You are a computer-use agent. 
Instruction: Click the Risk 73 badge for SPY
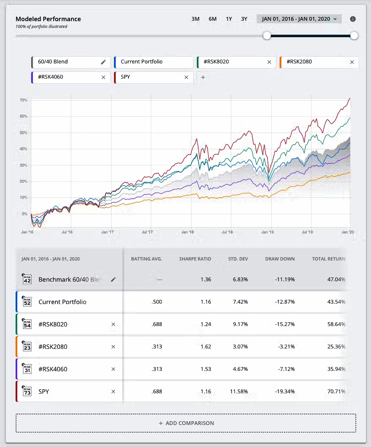point(27,391)
